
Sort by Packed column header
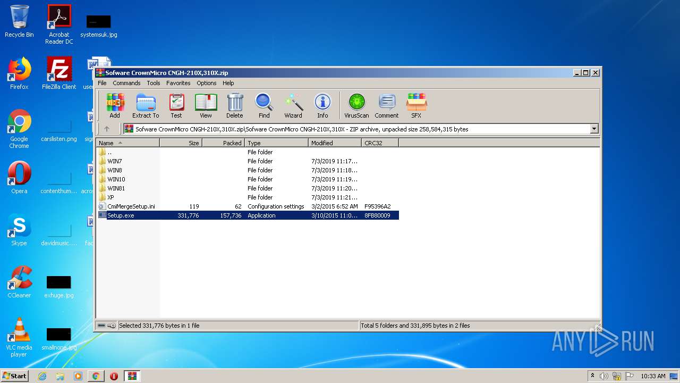pos(223,143)
